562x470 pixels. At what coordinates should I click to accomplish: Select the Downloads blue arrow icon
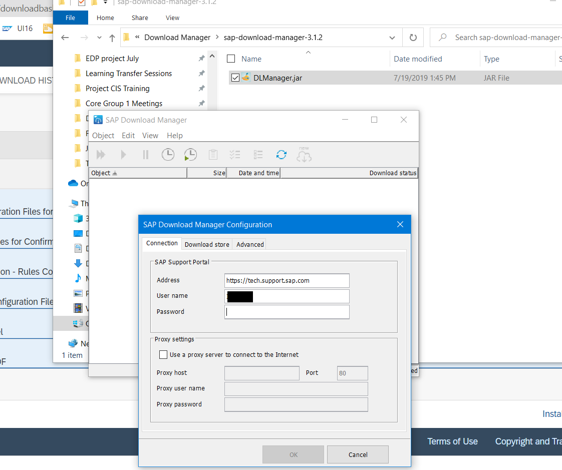[x=78, y=264]
